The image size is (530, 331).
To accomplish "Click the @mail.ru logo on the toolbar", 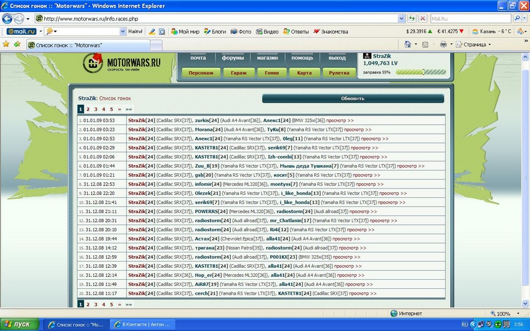I will point(22,31).
